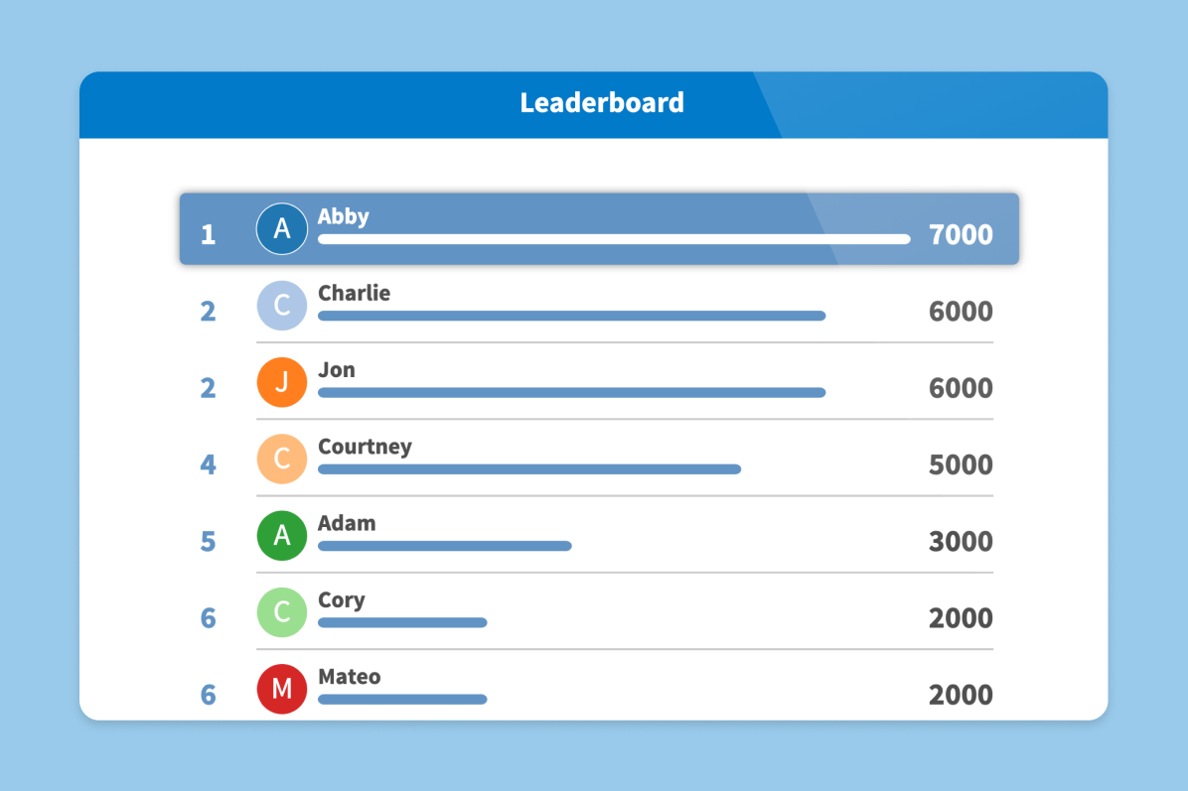1188x791 pixels.
Task: Click Abby's blue avatar icon
Action: tap(282, 229)
